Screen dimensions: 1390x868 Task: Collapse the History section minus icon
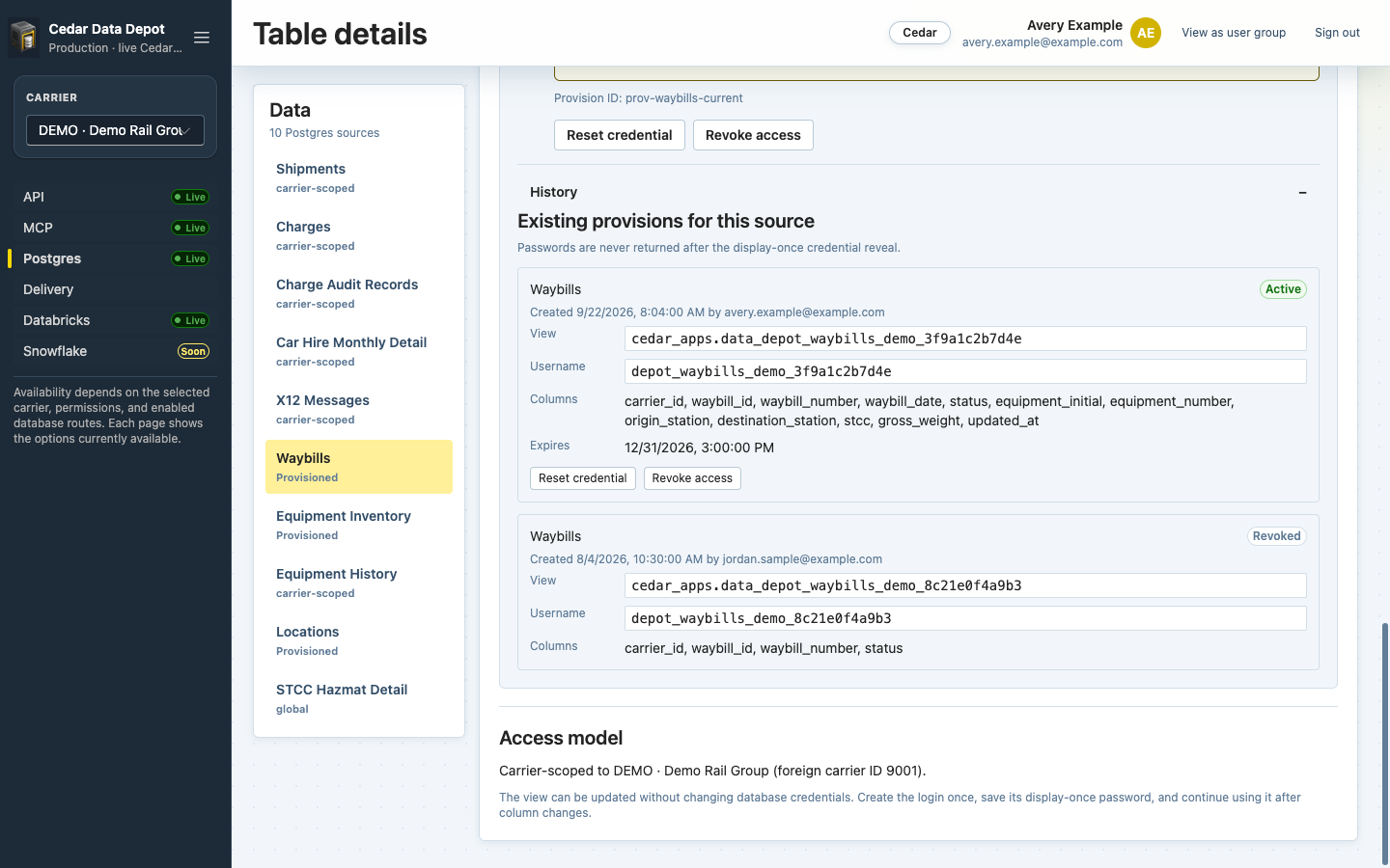click(x=1302, y=193)
